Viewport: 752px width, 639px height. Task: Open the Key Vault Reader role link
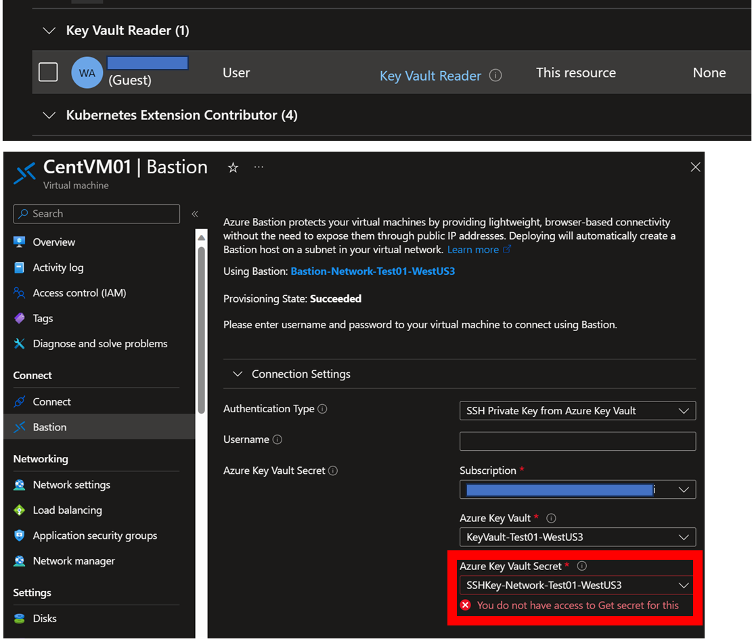(430, 76)
